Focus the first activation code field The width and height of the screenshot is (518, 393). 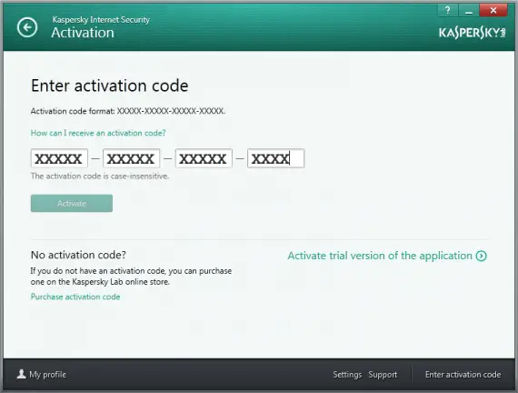point(59,158)
